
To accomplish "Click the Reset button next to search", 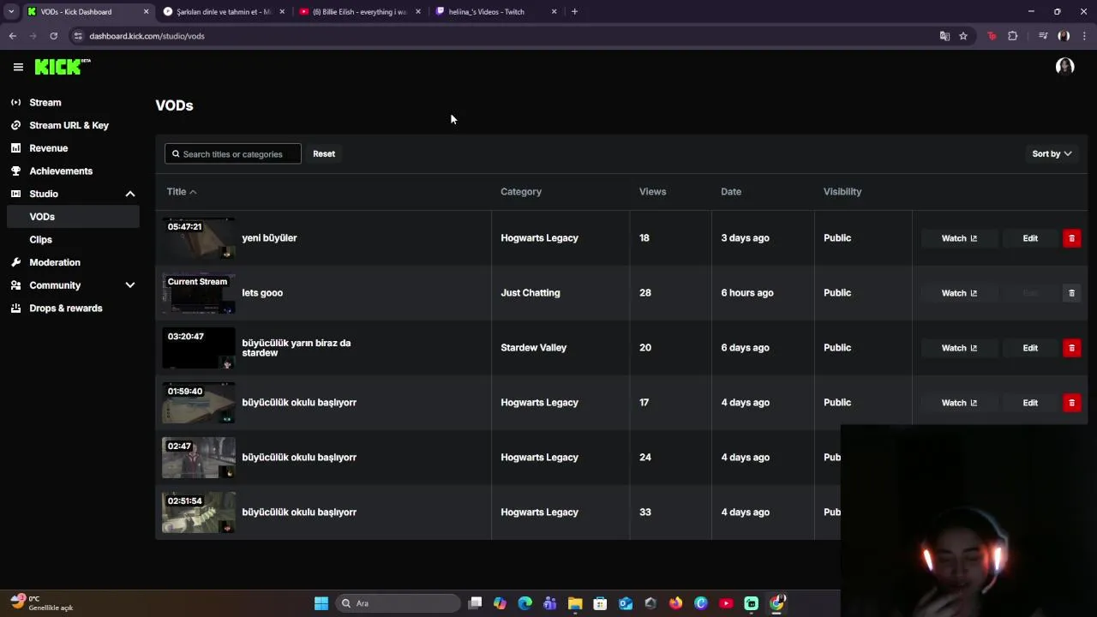I will 324,153.
